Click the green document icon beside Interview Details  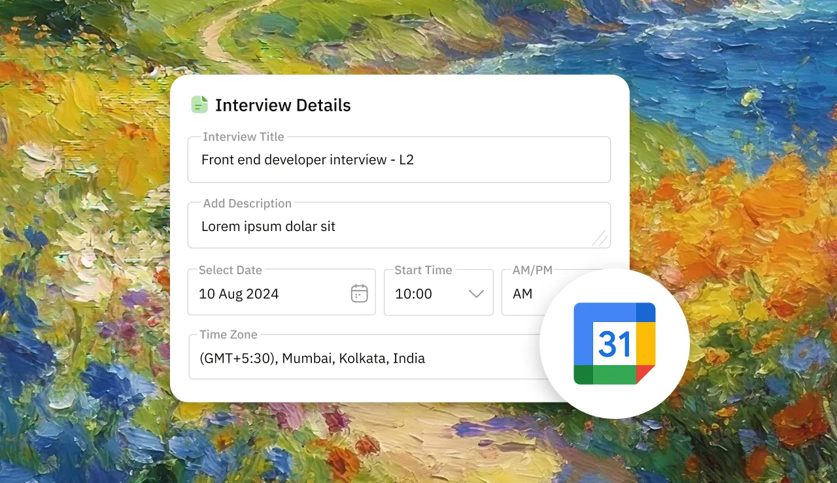click(x=199, y=105)
